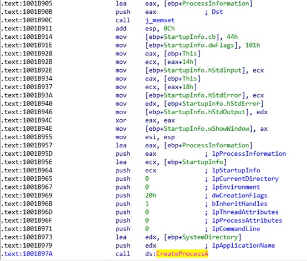This screenshot has height=261, width=307.
Task: Click the value 101h
Action: pos(253,45)
